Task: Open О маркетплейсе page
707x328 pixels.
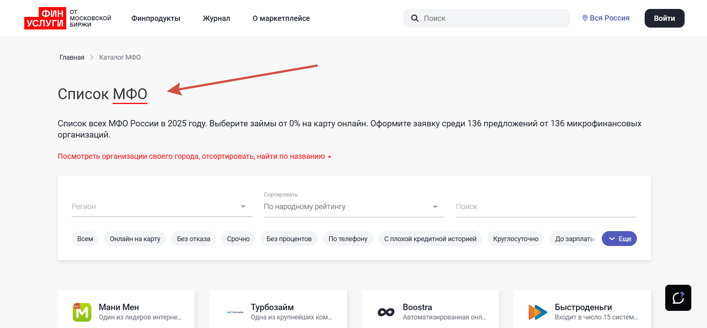Action: [x=281, y=18]
